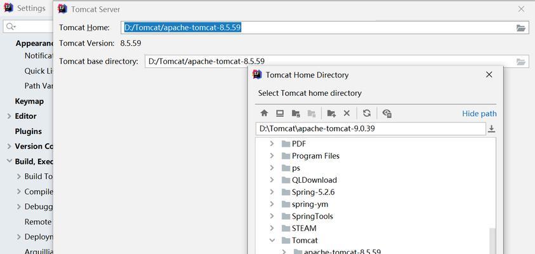This screenshot has width=535, height=254.
Task: Open Remote settings entry under Build
Action: tap(38, 222)
